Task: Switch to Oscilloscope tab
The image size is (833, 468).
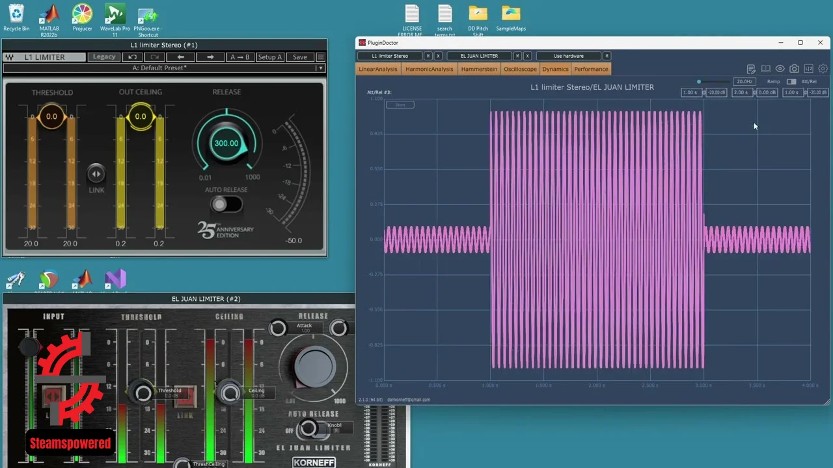Action: tap(520, 69)
